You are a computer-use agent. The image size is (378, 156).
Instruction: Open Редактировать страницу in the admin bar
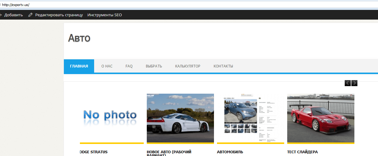click(59, 15)
